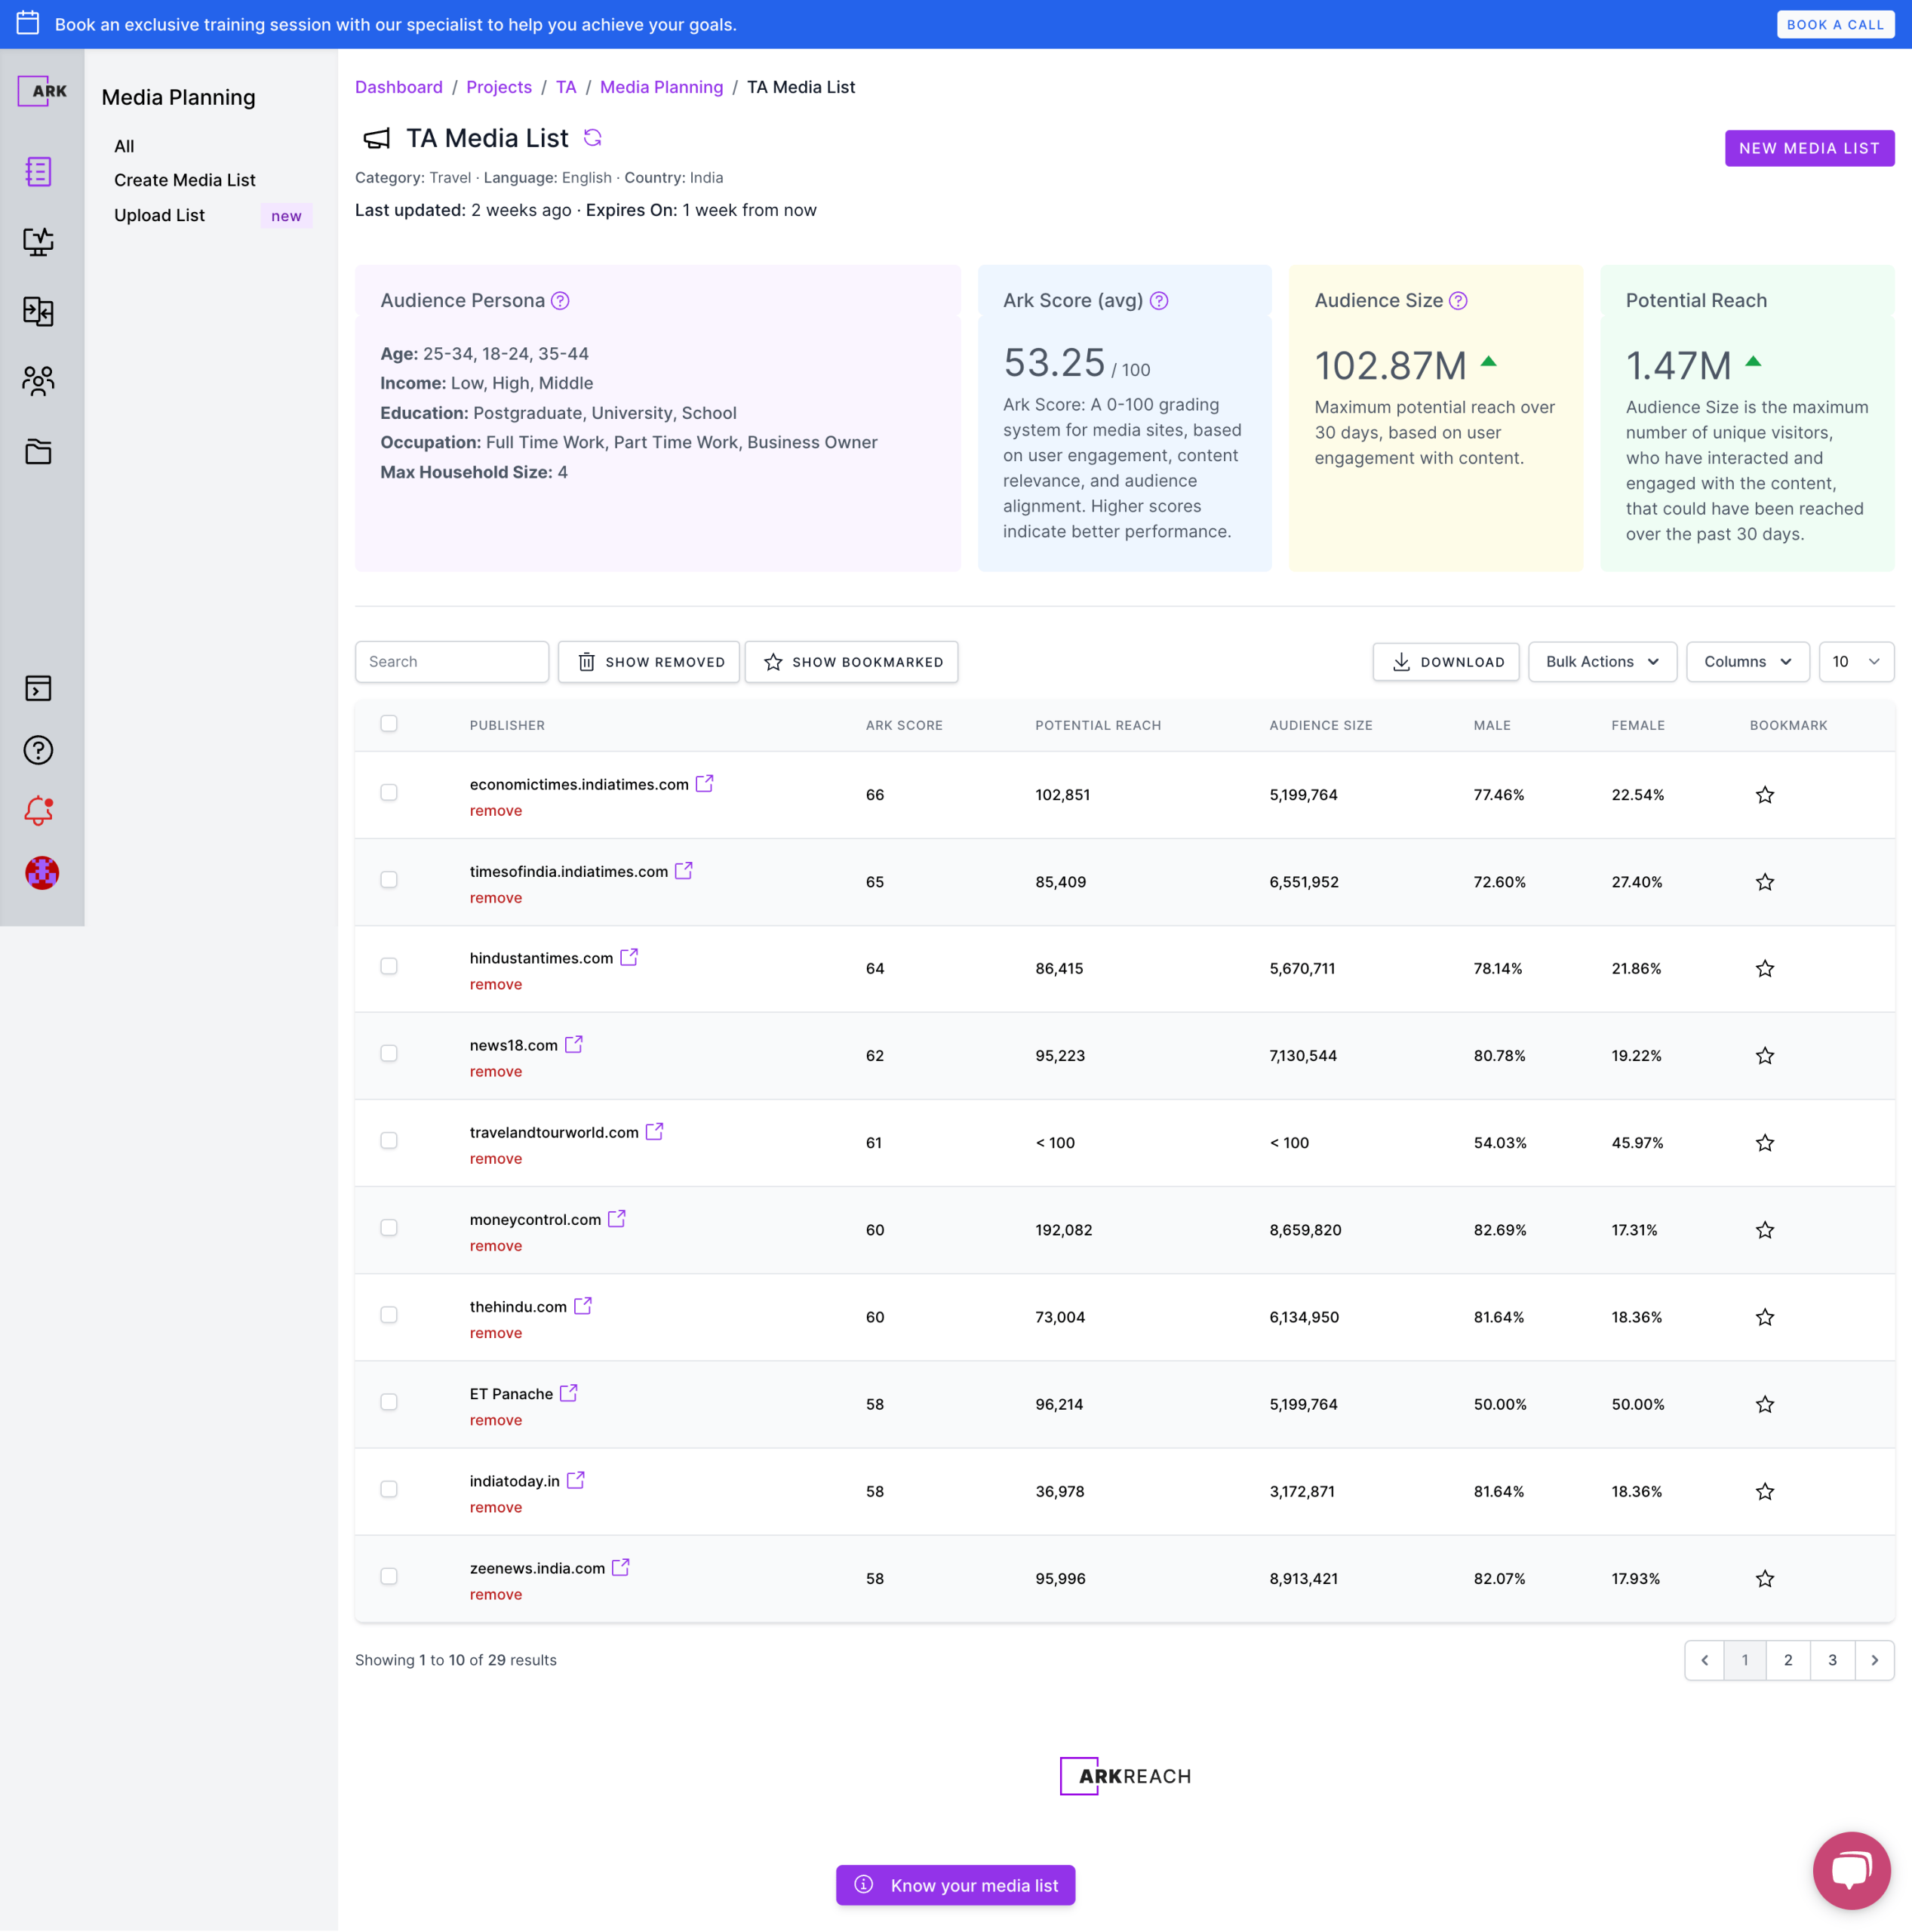Show Ark Score help tooltip
1912x1932 pixels.
click(1159, 301)
